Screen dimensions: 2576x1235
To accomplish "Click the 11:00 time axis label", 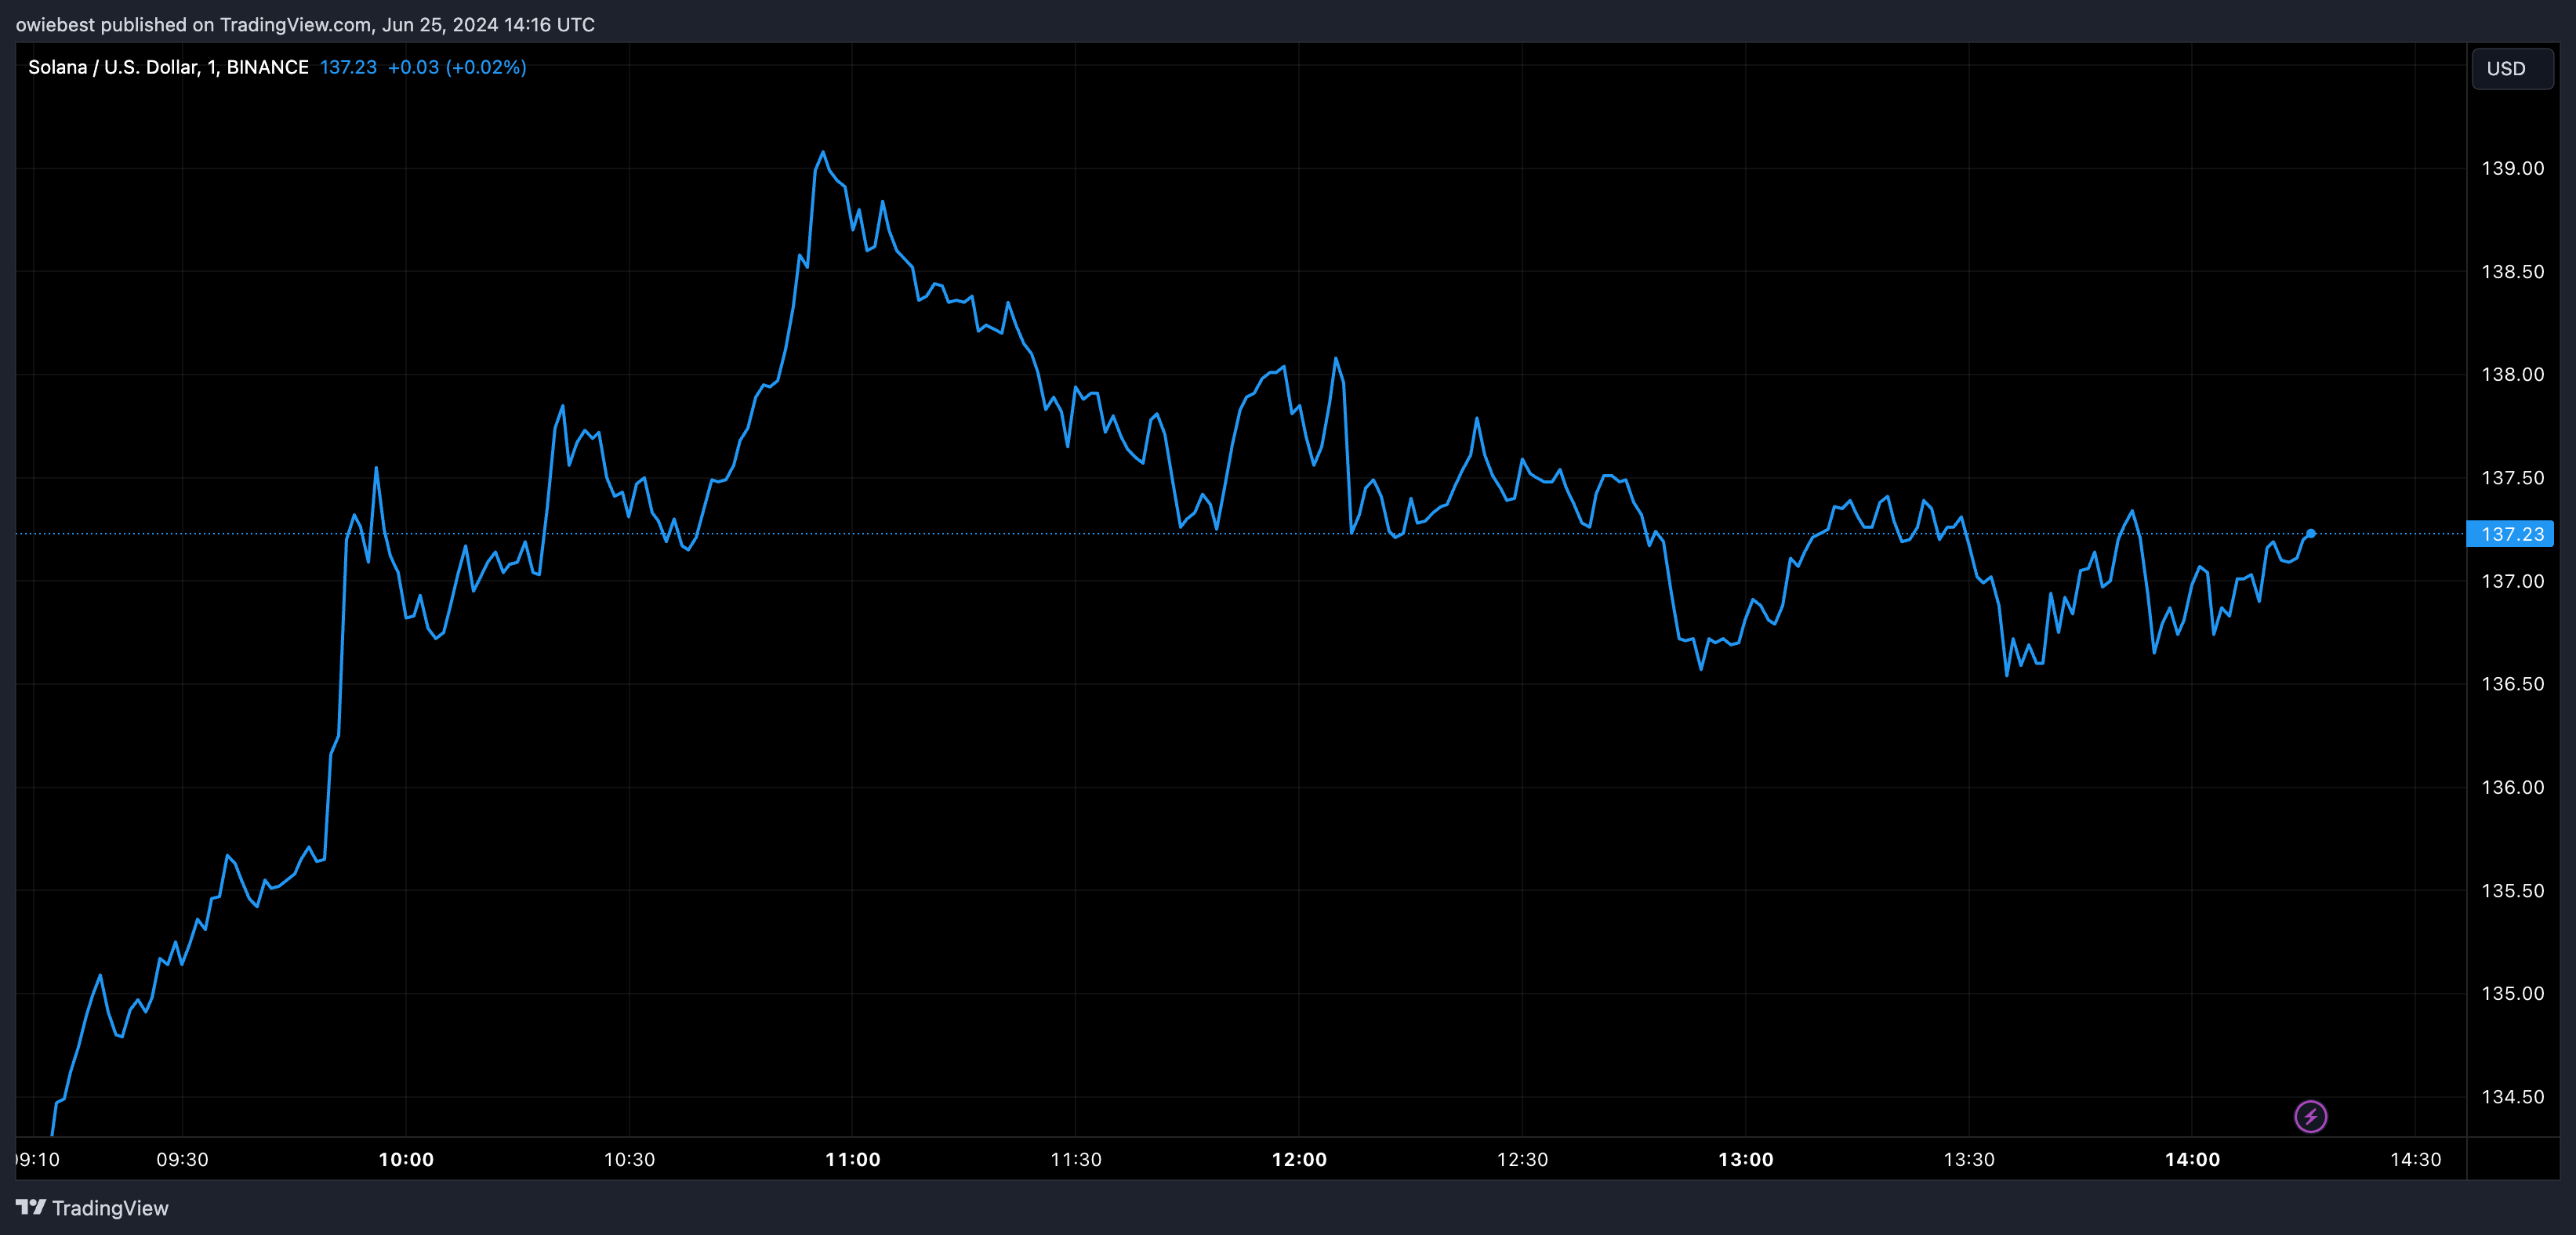I will point(853,1159).
